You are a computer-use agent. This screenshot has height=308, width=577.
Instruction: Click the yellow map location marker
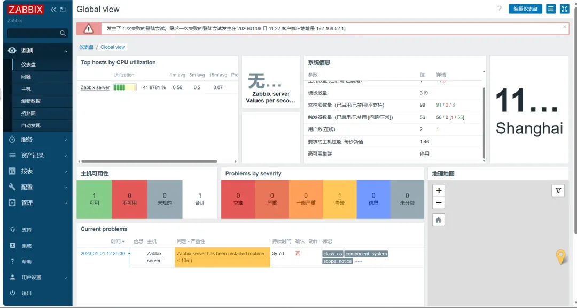coord(560,257)
